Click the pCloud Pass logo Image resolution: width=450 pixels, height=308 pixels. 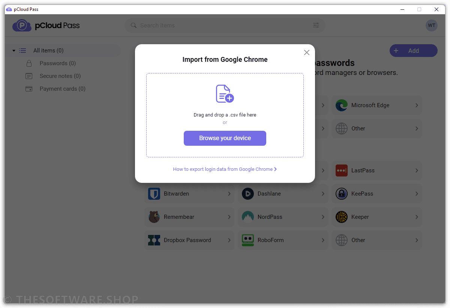pos(46,25)
